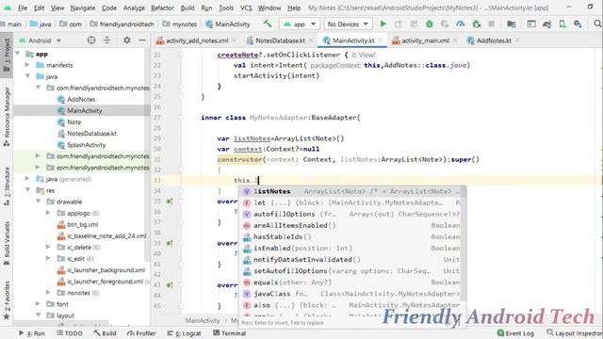
Task: Open Project panel settings gear
Action: [126, 40]
